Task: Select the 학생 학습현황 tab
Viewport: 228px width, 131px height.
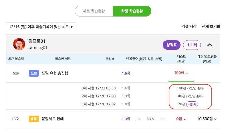Action: tap(132, 11)
